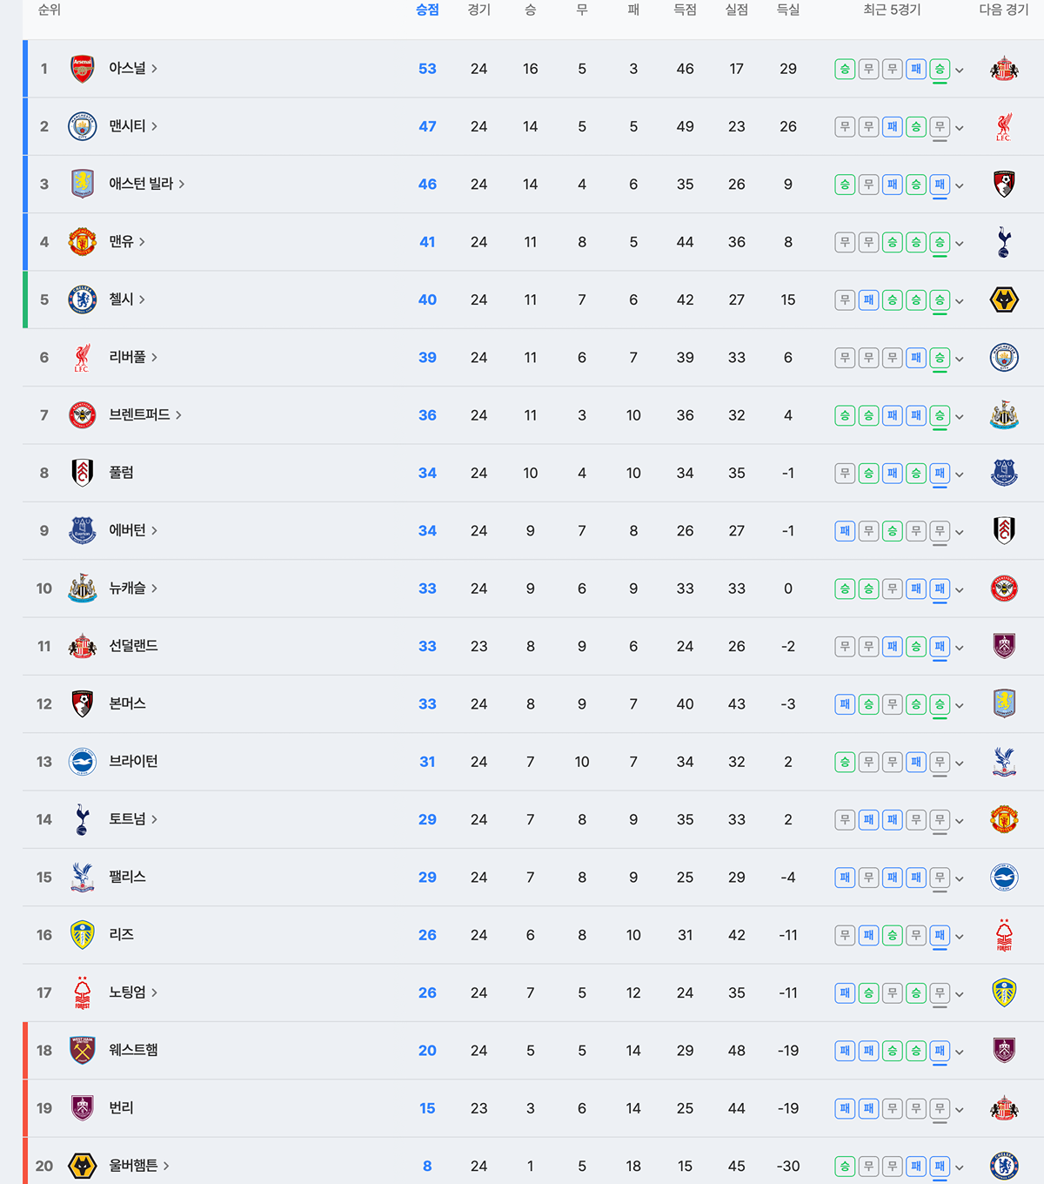1044x1184 pixels.
Task: Click Man City's crest in row 2
Action: (x=83, y=126)
